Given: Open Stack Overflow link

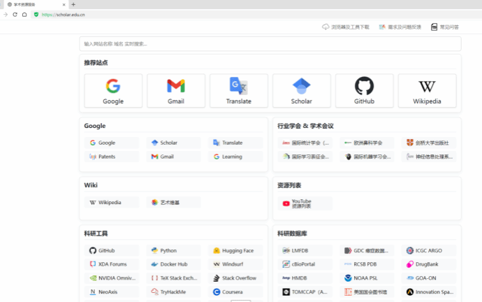Looking at the screenshot, I should point(235,278).
